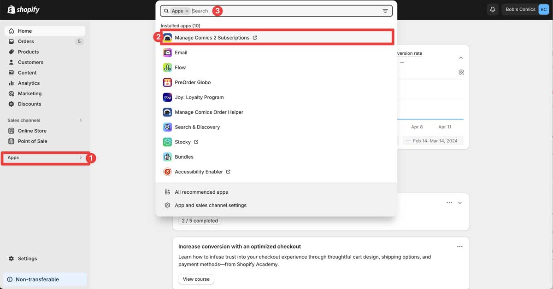This screenshot has width=553, height=289.
Task: Click the Joy app icon
Action: tap(167, 97)
